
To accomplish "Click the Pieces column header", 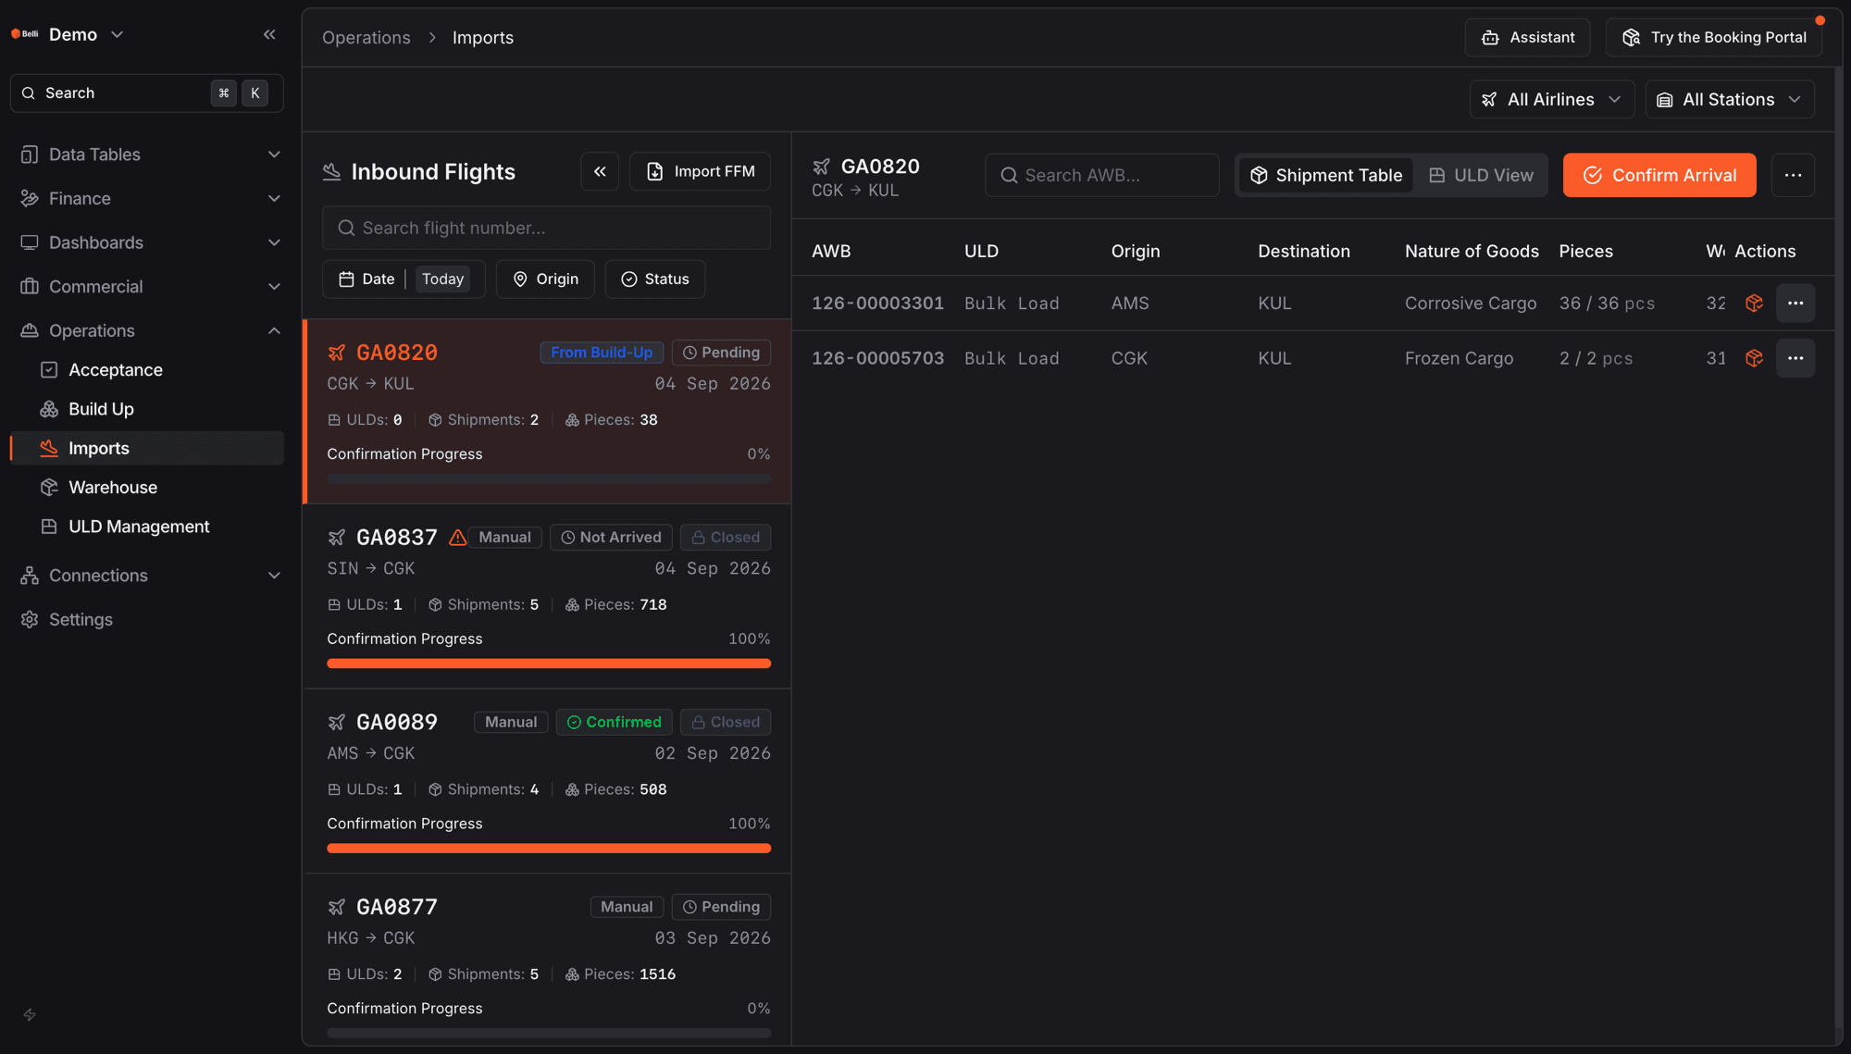I will [x=1585, y=252].
